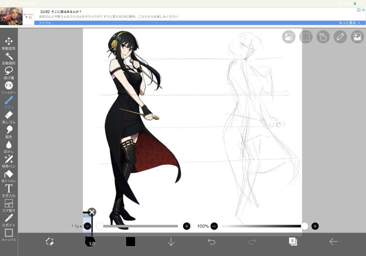366x256 pixels.
Task: Switch brush/eraser using the swap icon
Action: pos(50,241)
